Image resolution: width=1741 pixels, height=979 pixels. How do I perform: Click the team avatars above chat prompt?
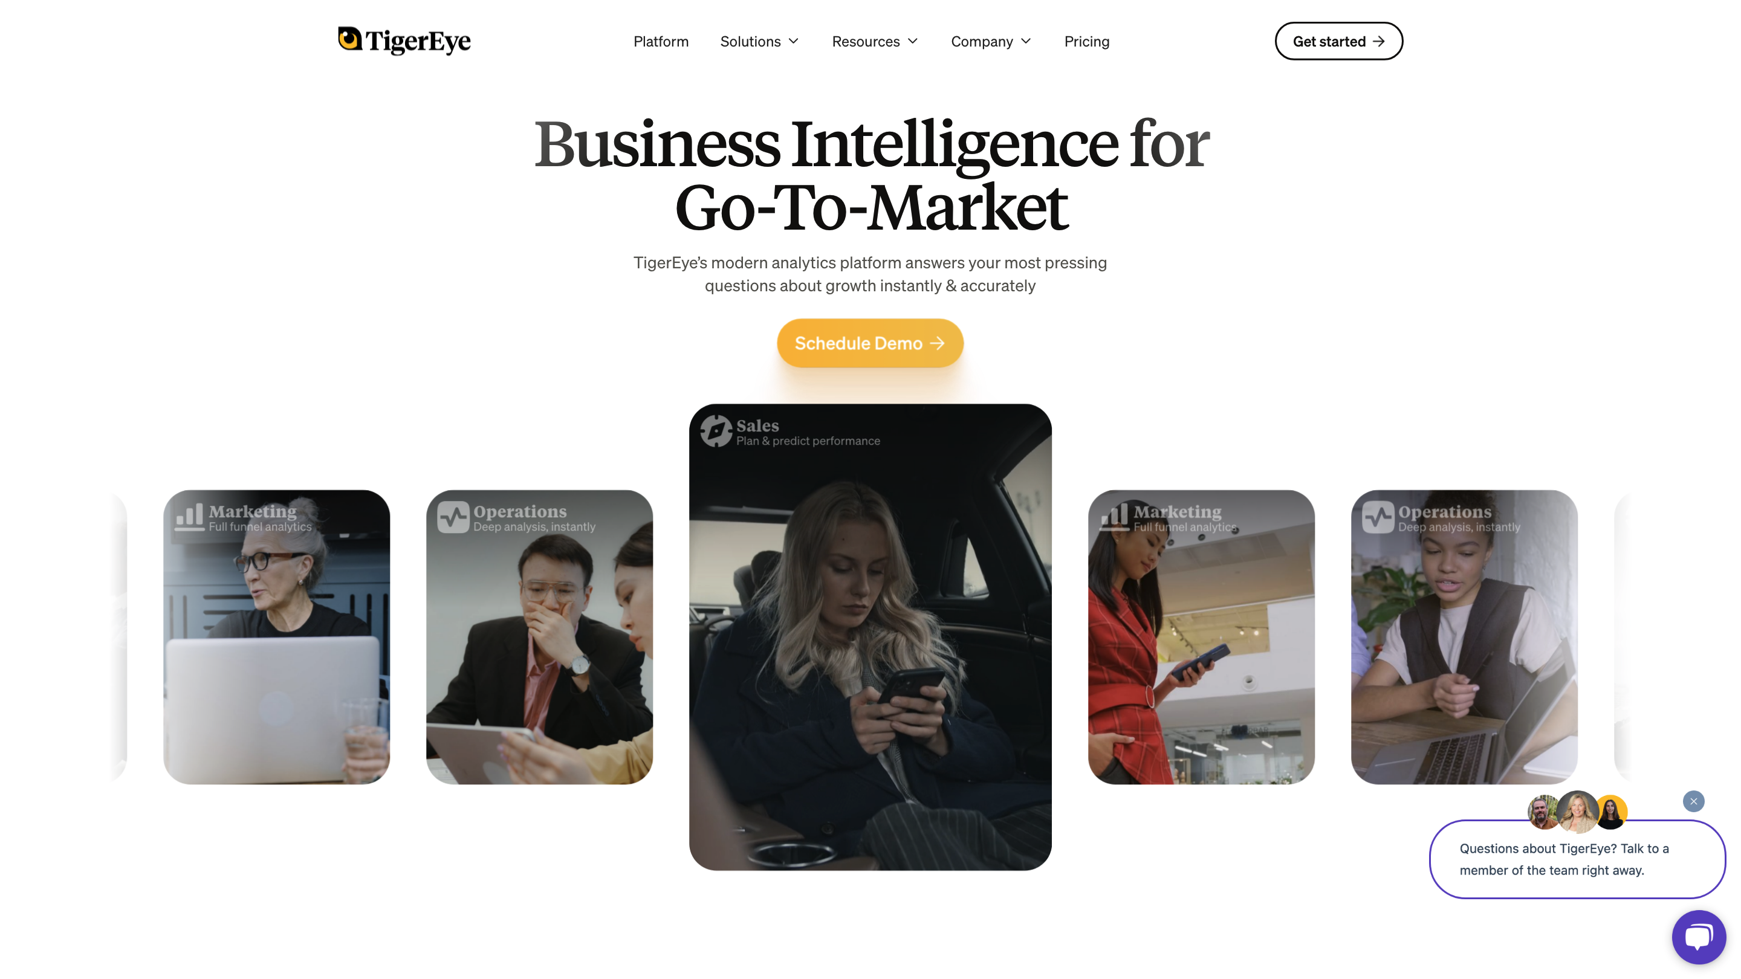[1577, 812]
